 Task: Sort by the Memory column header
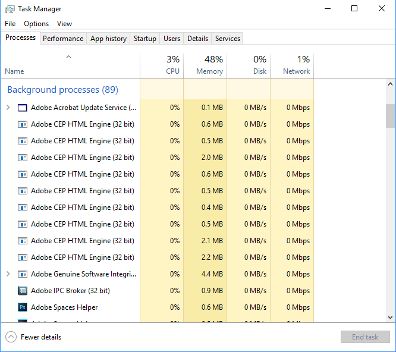click(205, 65)
